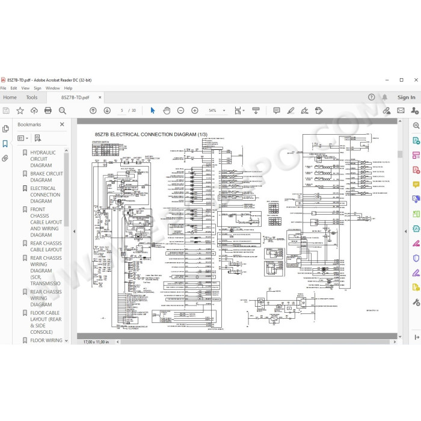Screen dimensions: 421x421
Task: Go to previous page arrow
Action: pyautogui.click(x=93, y=110)
